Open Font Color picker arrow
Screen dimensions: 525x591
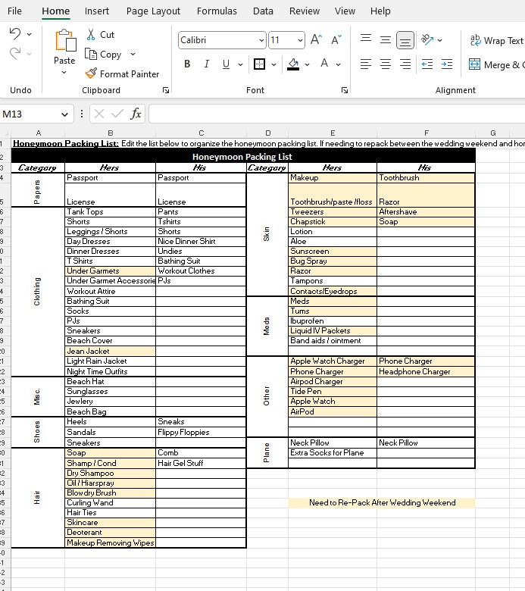(338, 64)
